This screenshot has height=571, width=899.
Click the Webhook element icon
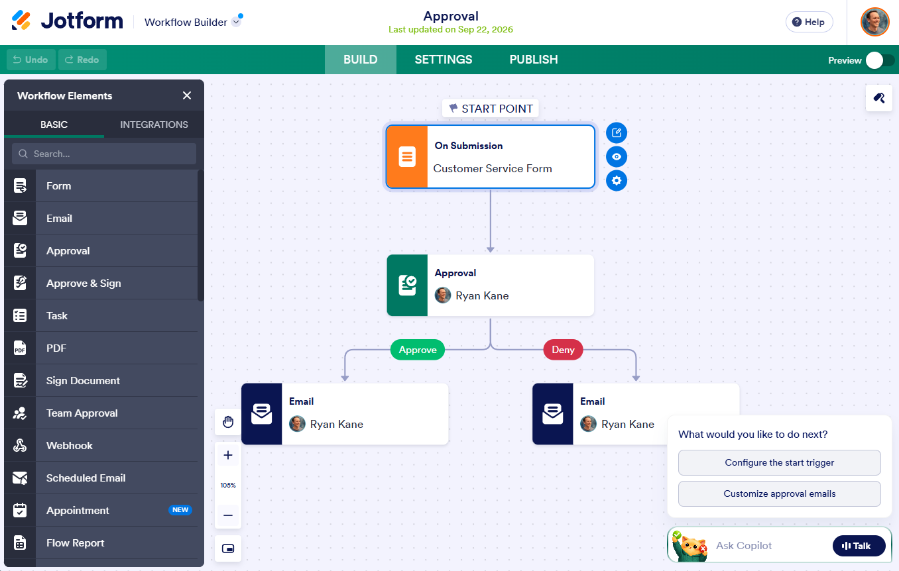click(x=20, y=446)
